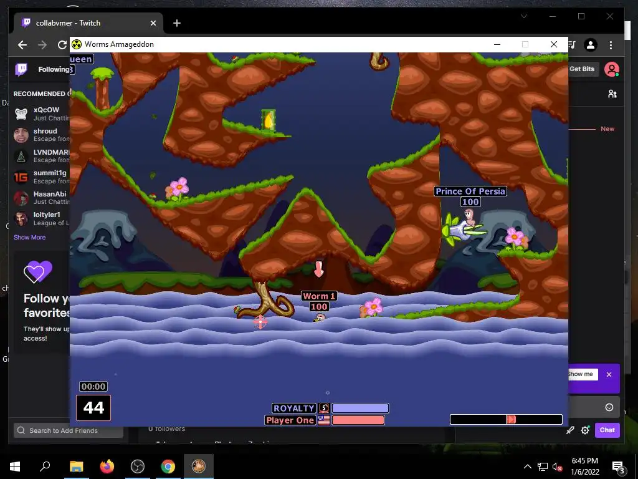The image size is (638, 479).
Task: Expand hidden system tray icons
Action: point(527,467)
